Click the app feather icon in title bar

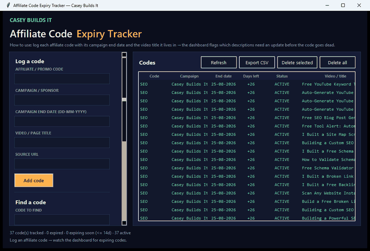pyautogui.click(x=8, y=5)
